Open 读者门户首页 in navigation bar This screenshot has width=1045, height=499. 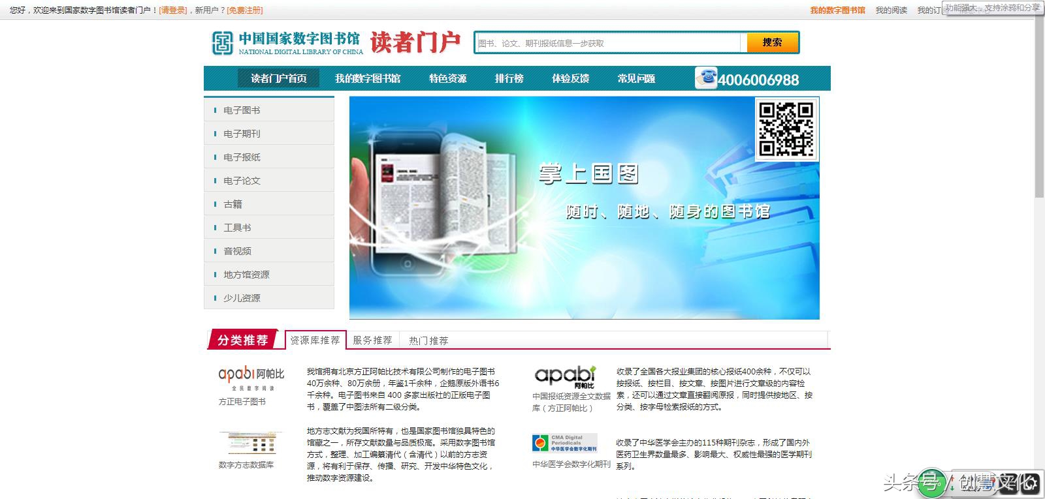click(279, 78)
